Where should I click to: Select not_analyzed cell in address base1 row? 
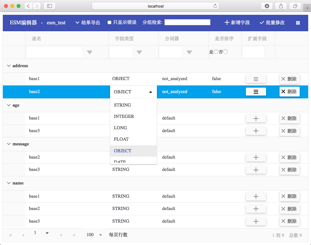tap(175, 79)
